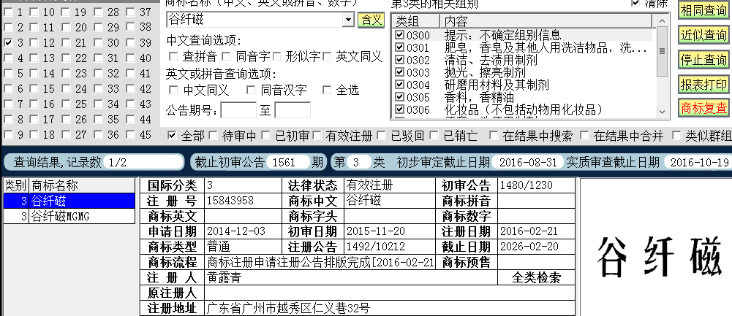Click the 类组 column header
This screenshot has width=732, height=316.
[x=416, y=21]
